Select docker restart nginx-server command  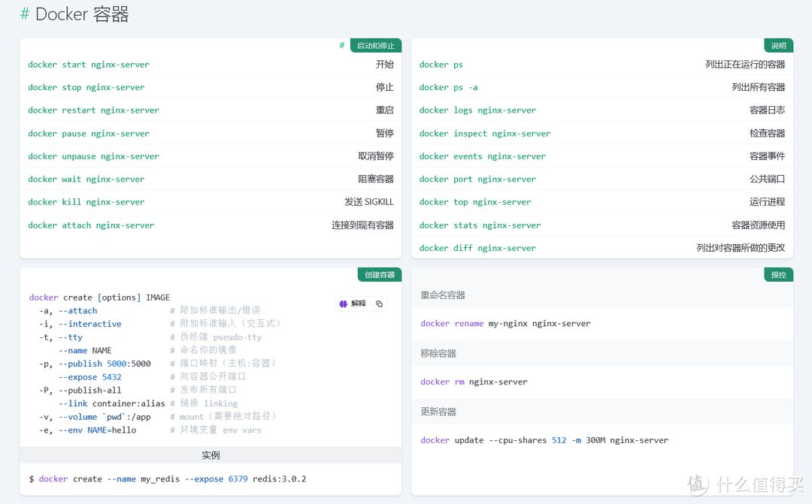(x=93, y=110)
